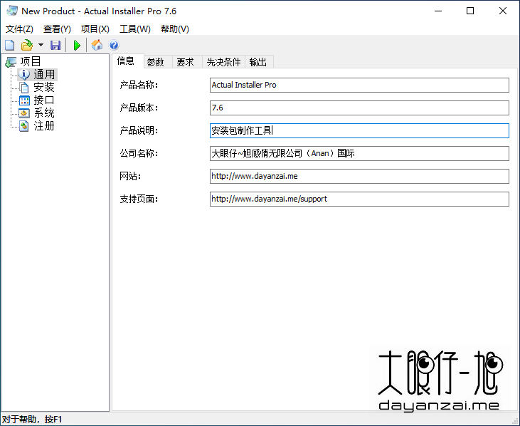The height and width of the screenshot is (426, 520).
Task: Open the 工具(W) menu
Action: tap(135, 29)
